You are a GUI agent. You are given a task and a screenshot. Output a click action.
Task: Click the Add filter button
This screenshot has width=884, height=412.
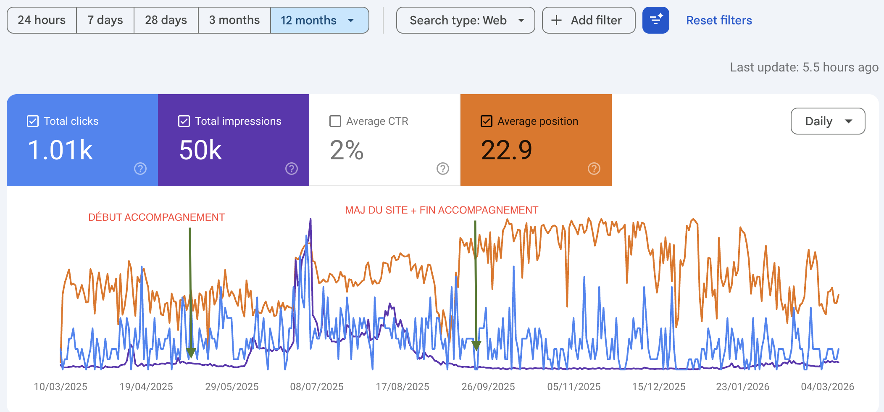pyautogui.click(x=589, y=20)
